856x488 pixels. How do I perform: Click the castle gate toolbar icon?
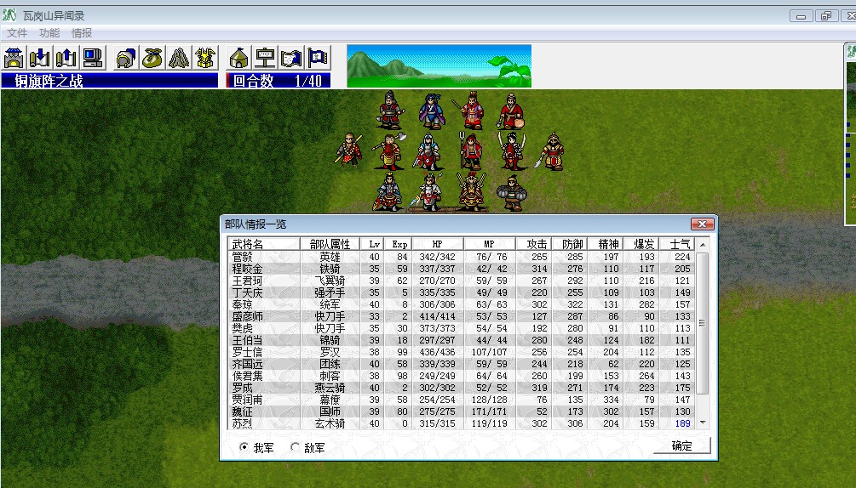coord(14,58)
